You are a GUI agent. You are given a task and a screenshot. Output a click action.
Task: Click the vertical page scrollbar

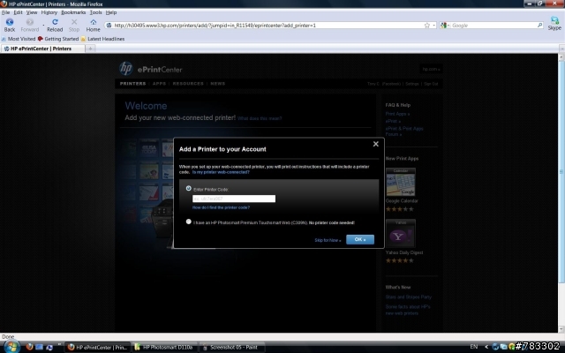(x=561, y=173)
